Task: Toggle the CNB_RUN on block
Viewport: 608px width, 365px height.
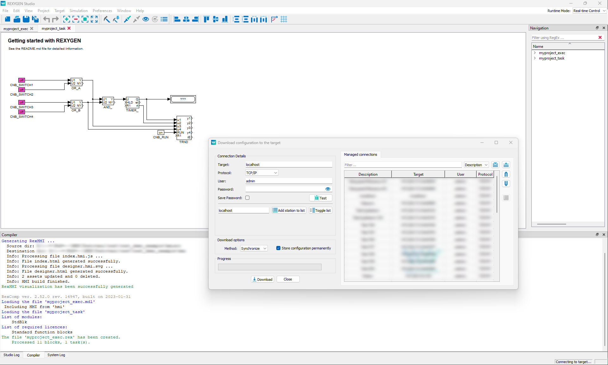Action: (161, 133)
